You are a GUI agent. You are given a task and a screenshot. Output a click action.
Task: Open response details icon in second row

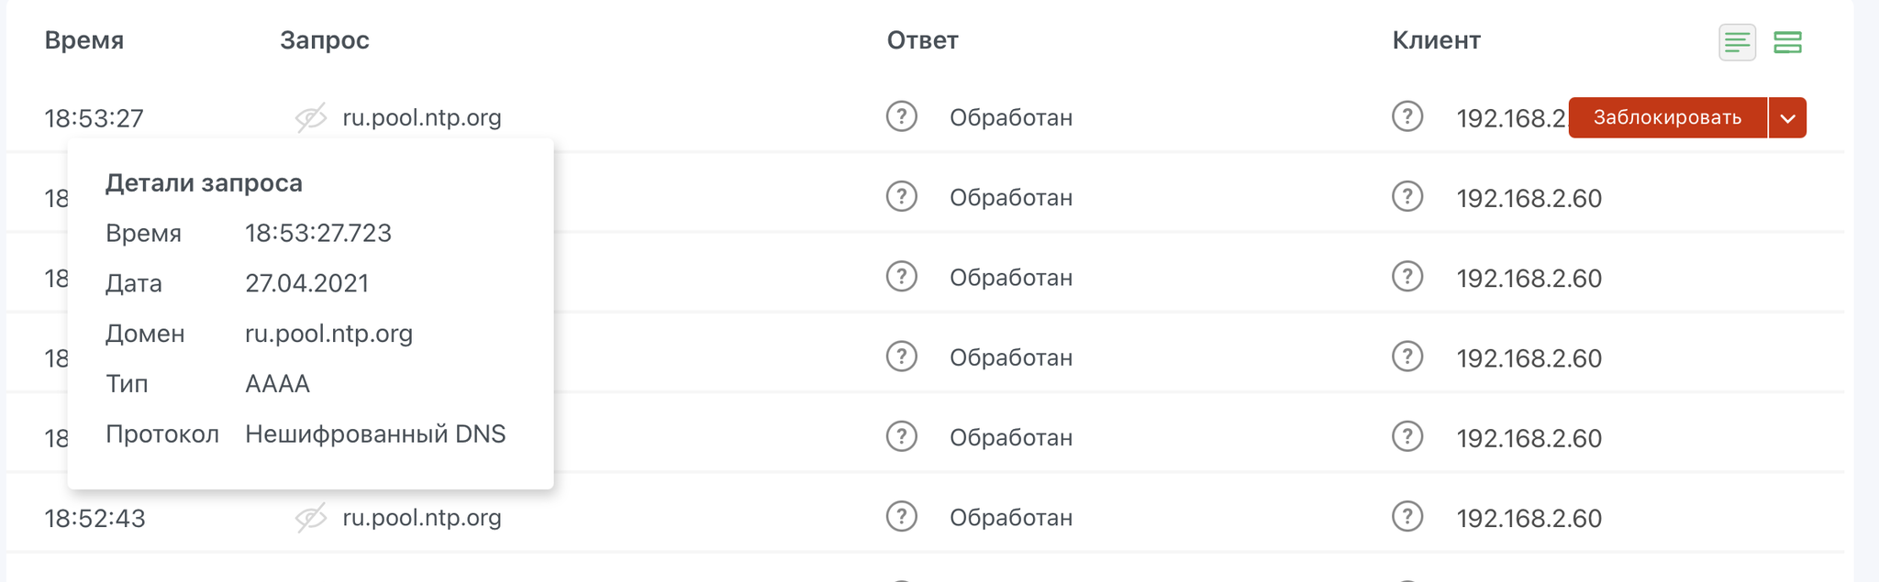[902, 197]
